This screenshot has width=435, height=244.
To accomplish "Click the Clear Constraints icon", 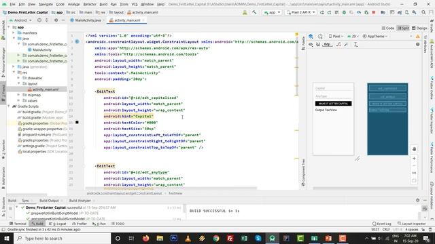I will (x=338, y=45).
